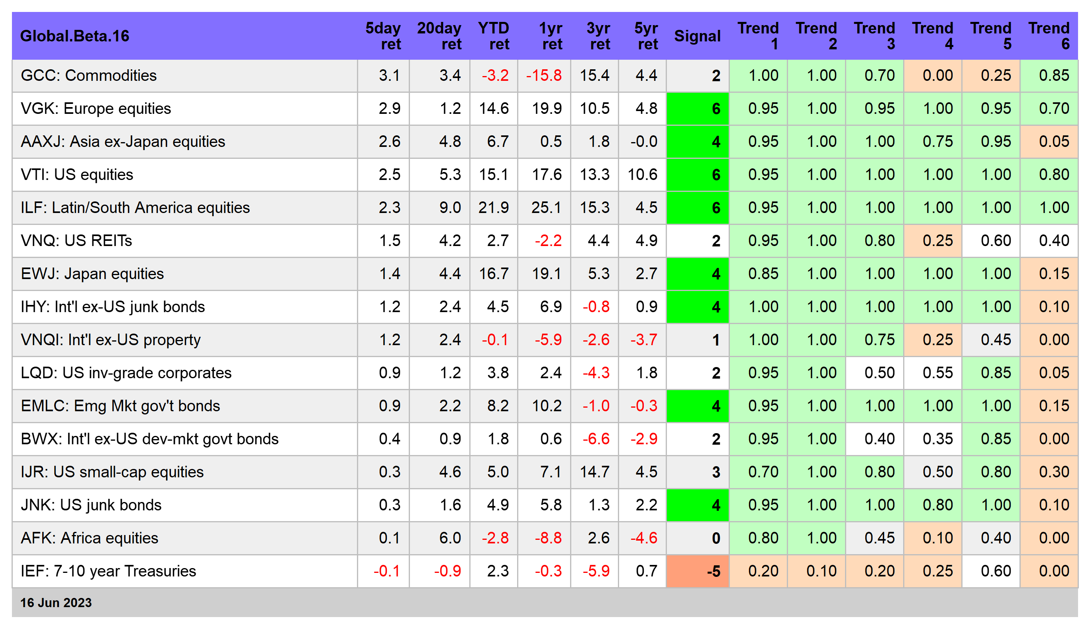Click IJR 3yr return value 14.7

(595, 472)
